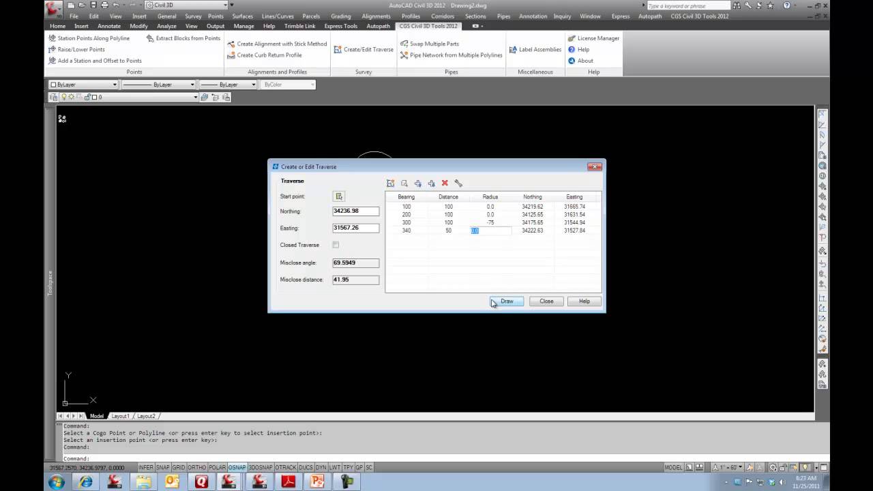Toggle OTRACK in status bar
The image size is (873, 491).
click(x=285, y=467)
